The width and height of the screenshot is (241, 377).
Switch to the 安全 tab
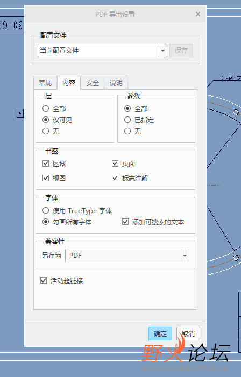pos(93,83)
